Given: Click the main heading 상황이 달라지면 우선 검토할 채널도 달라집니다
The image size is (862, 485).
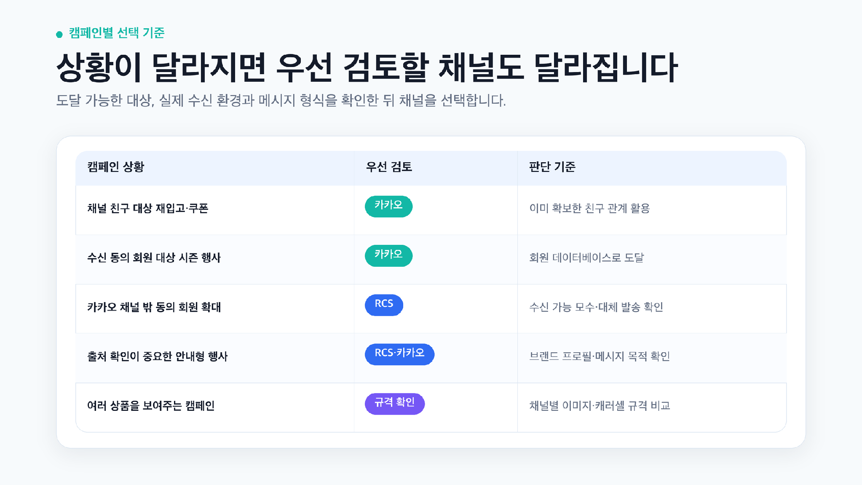Looking at the screenshot, I should click(x=367, y=67).
